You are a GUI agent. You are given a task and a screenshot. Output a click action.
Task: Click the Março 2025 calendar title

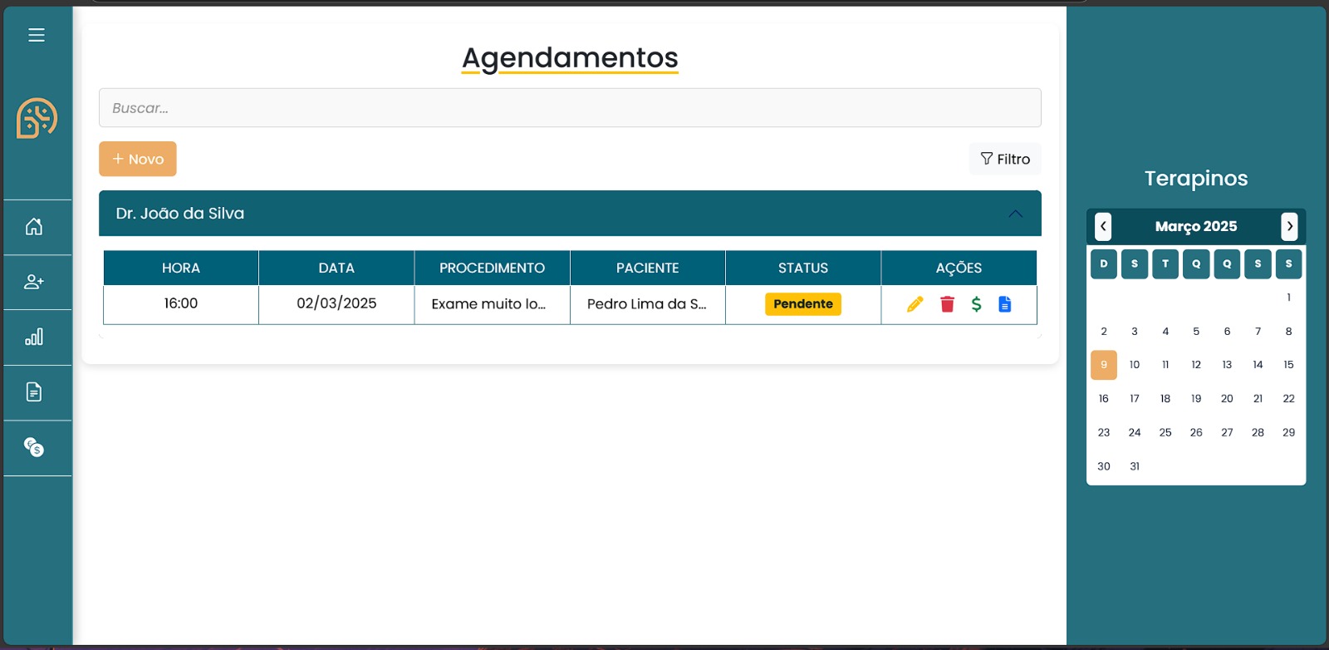pyautogui.click(x=1196, y=226)
